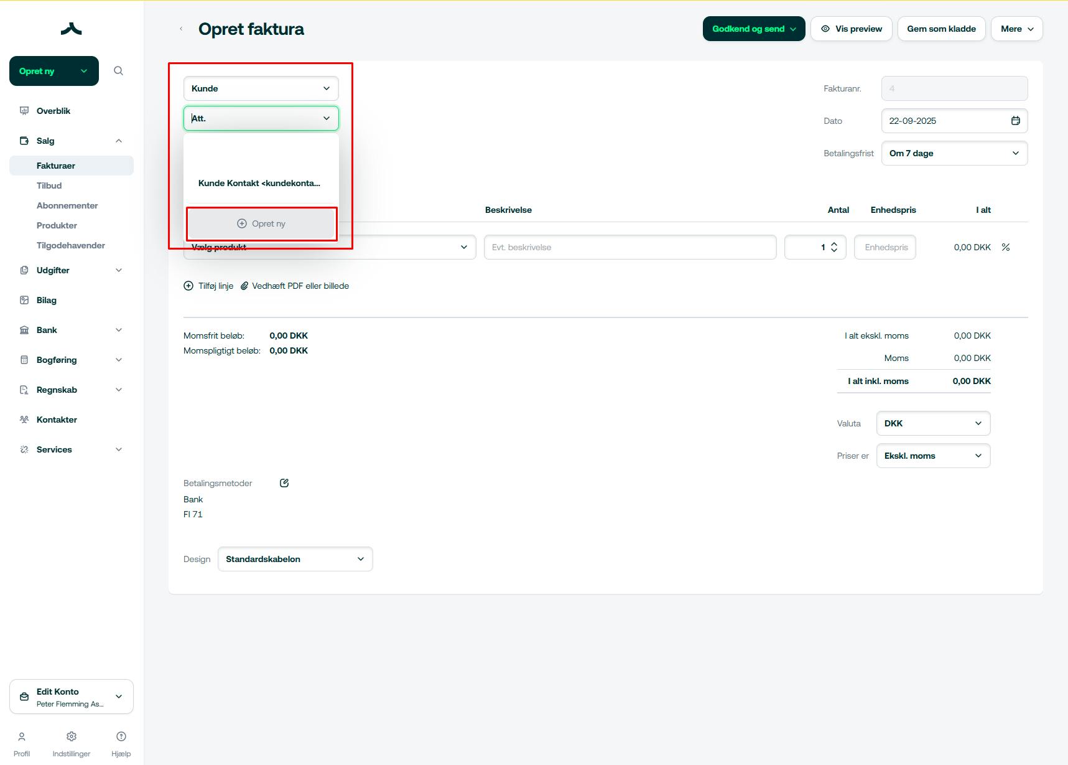Go to Profil icon
Image resolution: width=1068 pixels, height=765 pixels.
tap(22, 737)
